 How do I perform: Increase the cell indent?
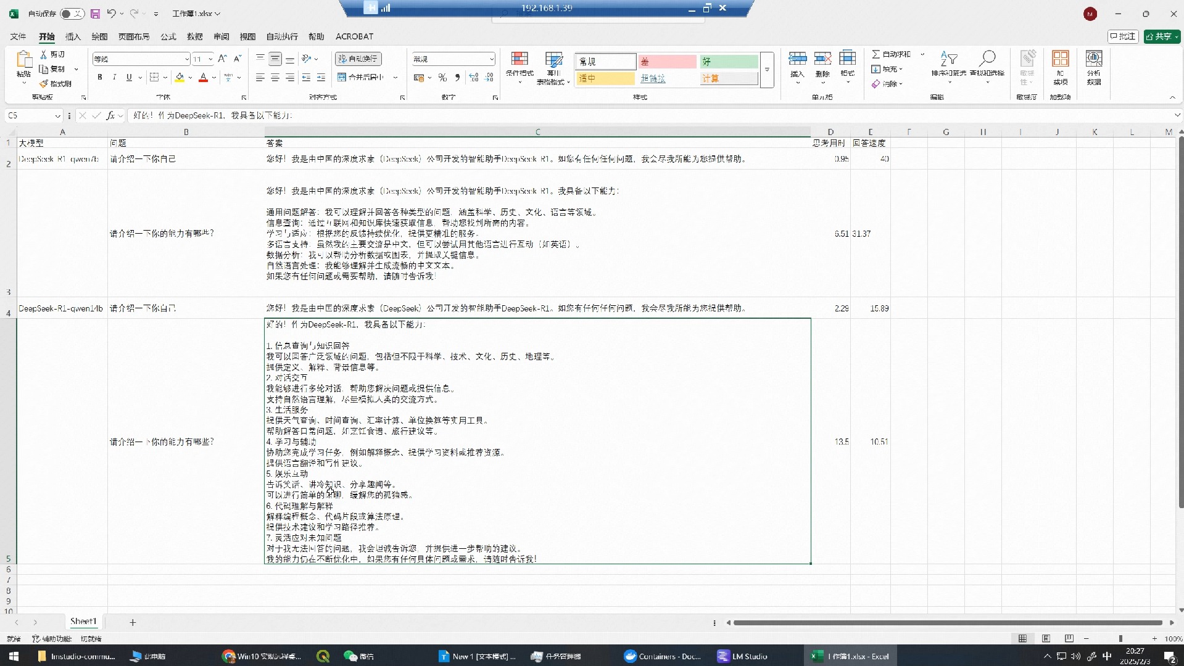(x=321, y=77)
